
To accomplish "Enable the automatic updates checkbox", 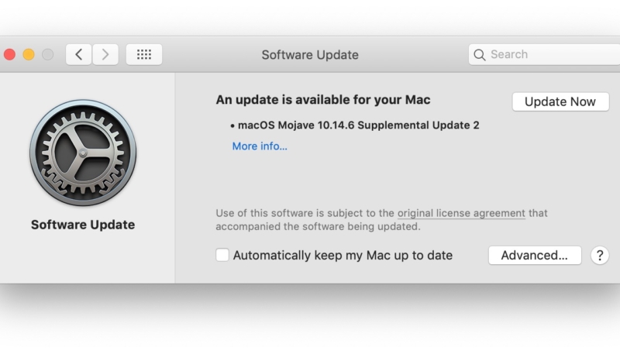I will [x=222, y=255].
